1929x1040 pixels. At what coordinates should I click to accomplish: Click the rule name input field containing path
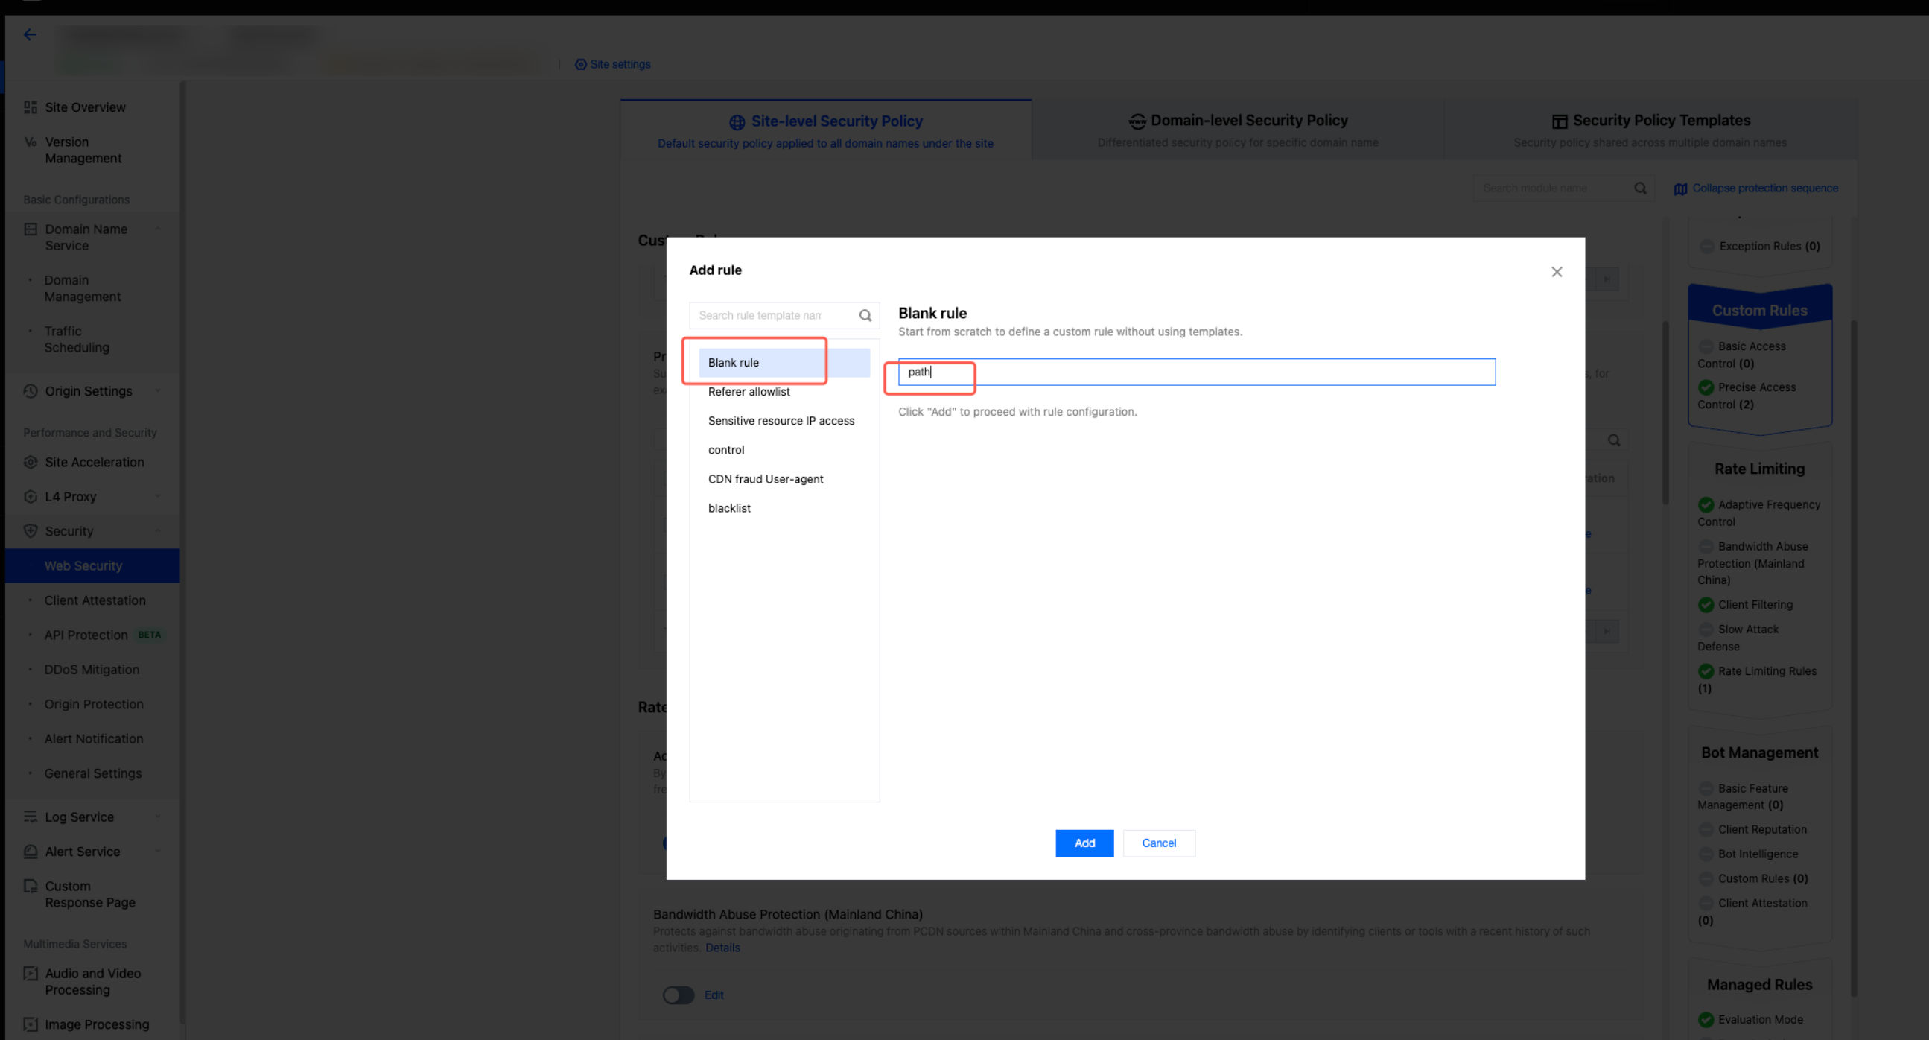1197,372
